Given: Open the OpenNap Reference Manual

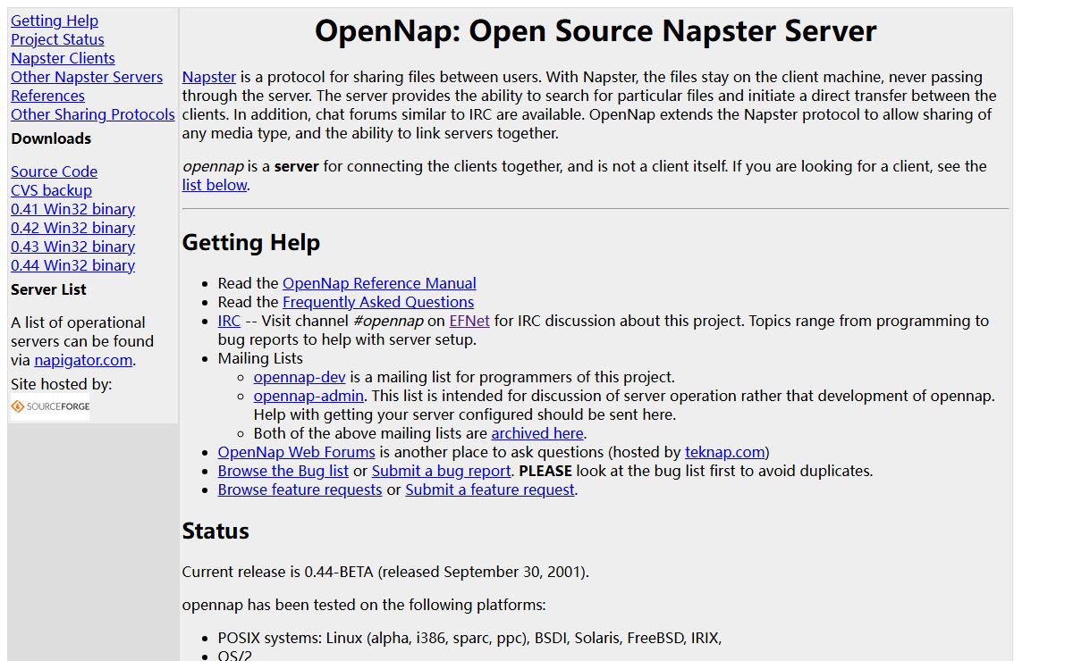Looking at the screenshot, I should [379, 283].
